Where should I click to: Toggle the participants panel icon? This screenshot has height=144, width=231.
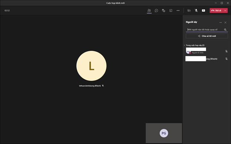(149, 10)
